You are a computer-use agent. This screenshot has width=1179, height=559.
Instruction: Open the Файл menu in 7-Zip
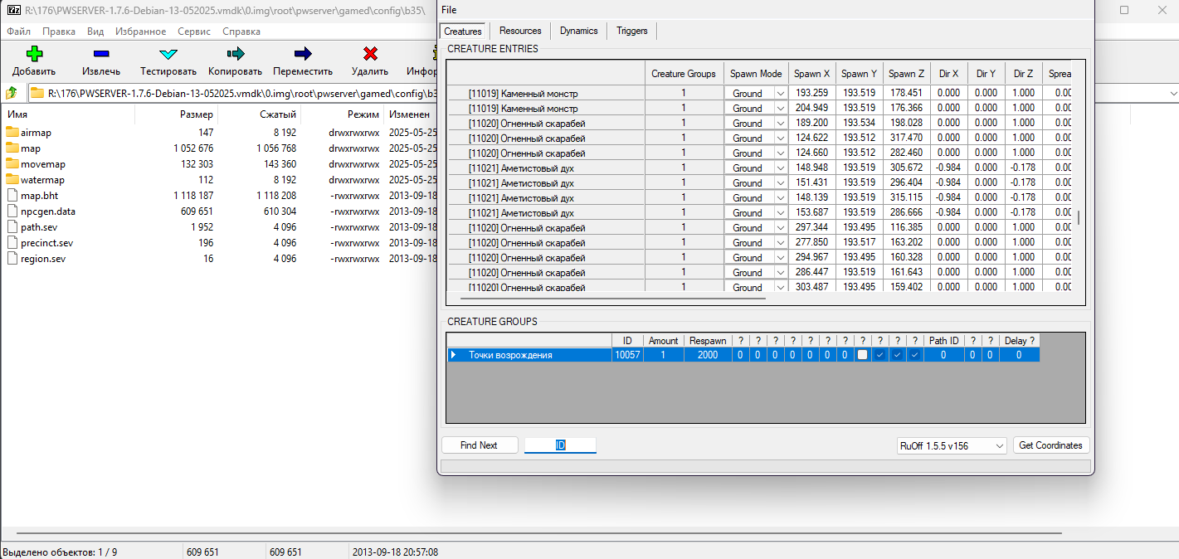(x=19, y=32)
